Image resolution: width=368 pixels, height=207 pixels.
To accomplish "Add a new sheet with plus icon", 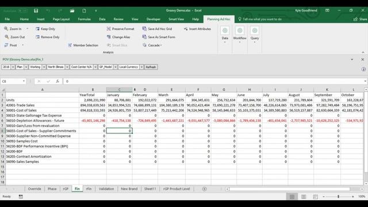I will [205, 189].
